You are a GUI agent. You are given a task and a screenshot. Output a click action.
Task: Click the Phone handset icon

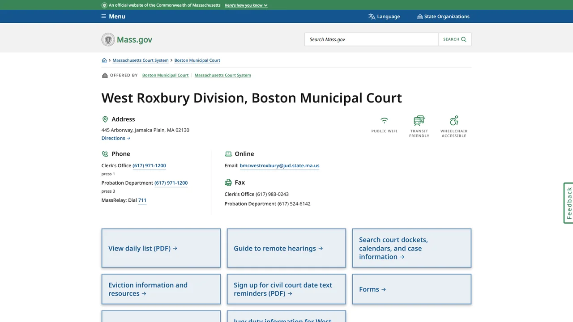coord(105,154)
